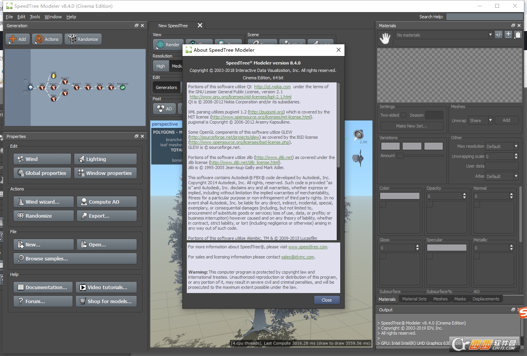Toggle the checkbox under Color swatch
This screenshot has height=356, width=527.
tap(383, 204)
